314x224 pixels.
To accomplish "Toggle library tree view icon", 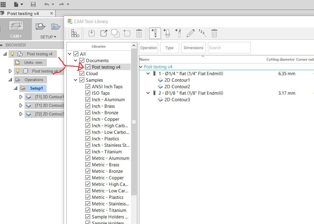I will pyautogui.click(x=75, y=33).
